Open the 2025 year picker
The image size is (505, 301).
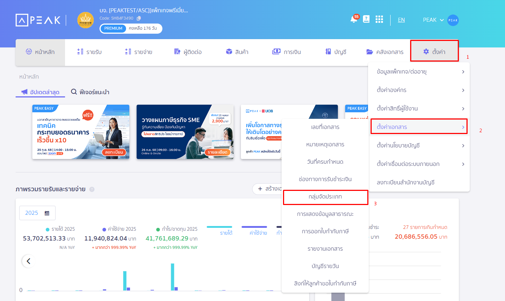pos(37,213)
